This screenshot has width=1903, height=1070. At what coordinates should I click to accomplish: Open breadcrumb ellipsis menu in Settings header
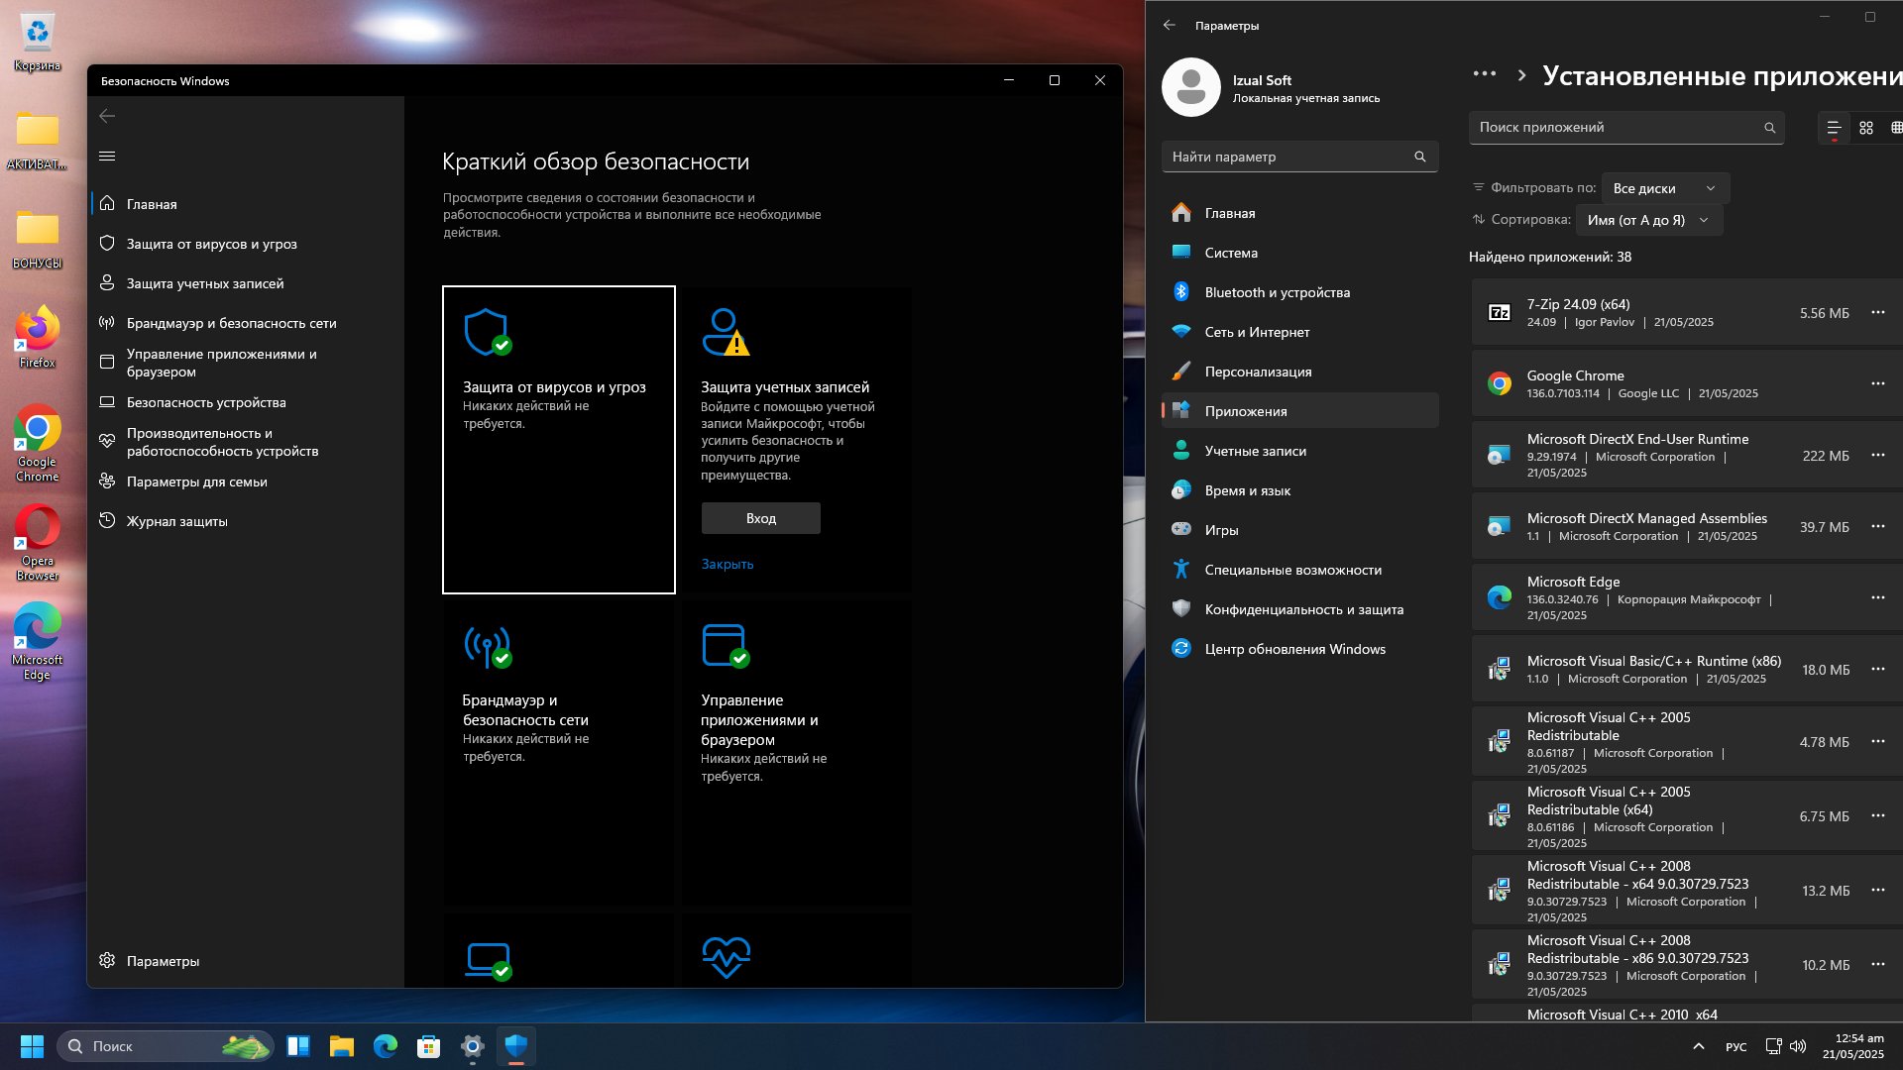click(1484, 74)
